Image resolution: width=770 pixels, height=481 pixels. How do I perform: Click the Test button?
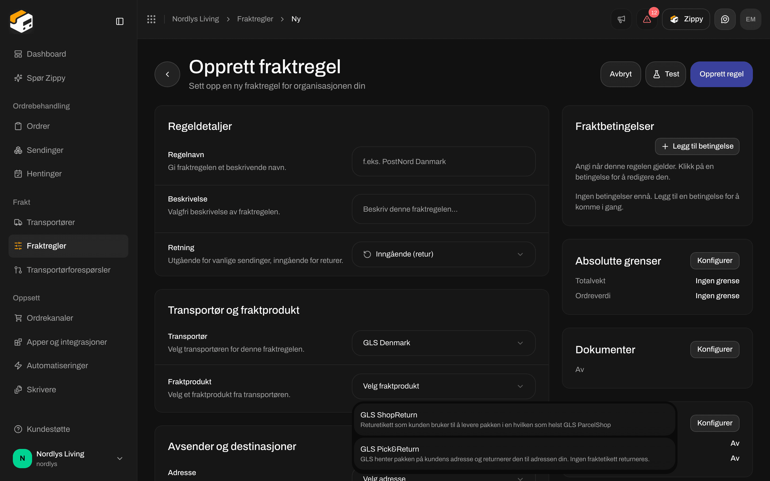pos(666,74)
